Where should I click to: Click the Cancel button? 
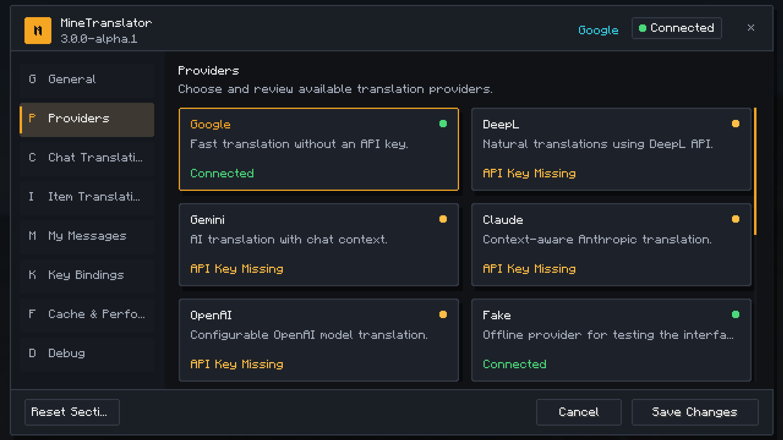(x=579, y=412)
